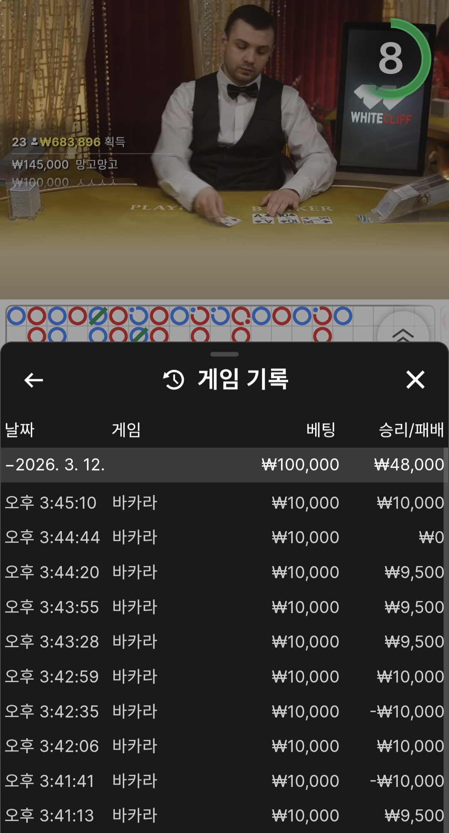Image resolution: width=449 pixels, height=833 pixels.
Task: Click the history clock icon
Action: click(x=174, y=380)
